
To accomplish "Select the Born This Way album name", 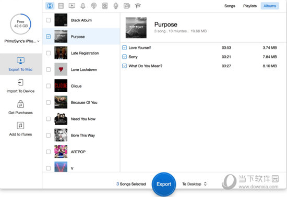I will click(83, 136).
